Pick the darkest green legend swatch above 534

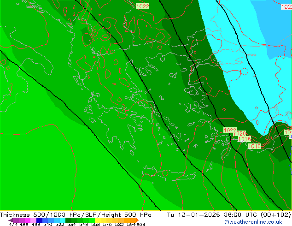68,220
